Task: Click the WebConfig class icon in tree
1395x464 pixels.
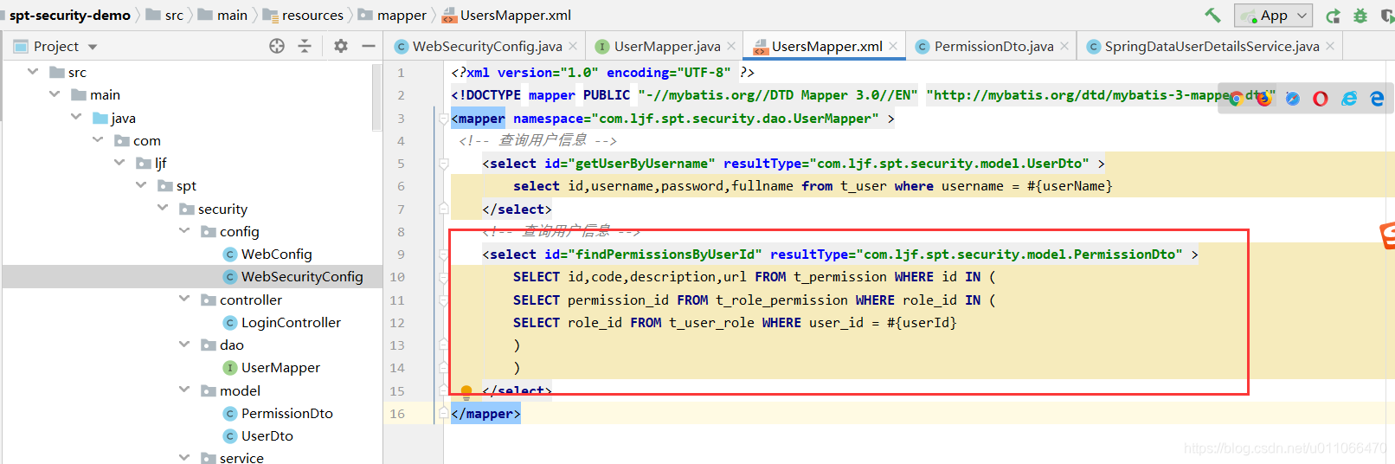Action: click(230, 255)
